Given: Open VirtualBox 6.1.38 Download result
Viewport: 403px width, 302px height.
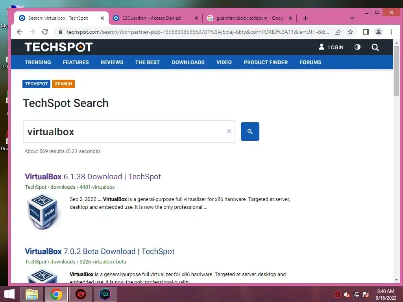Looking at the screenshot, I should pyautogui.click(x=93, y=177).
